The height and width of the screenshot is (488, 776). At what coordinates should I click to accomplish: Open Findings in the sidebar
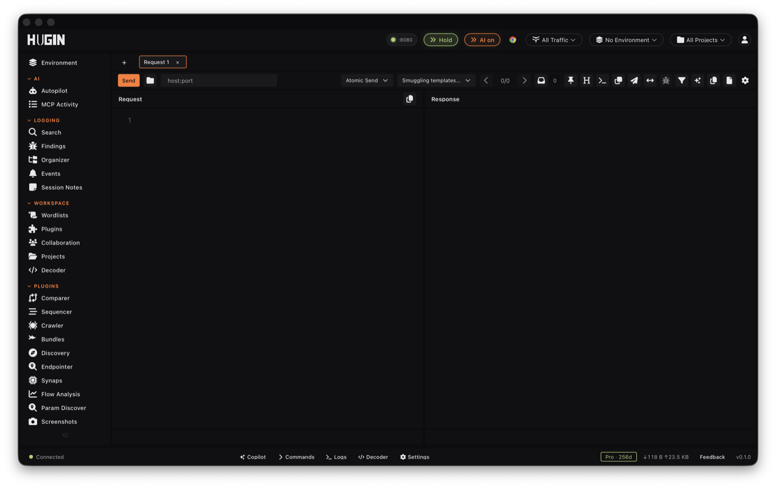pyautogui.click(x=53, y=146)
